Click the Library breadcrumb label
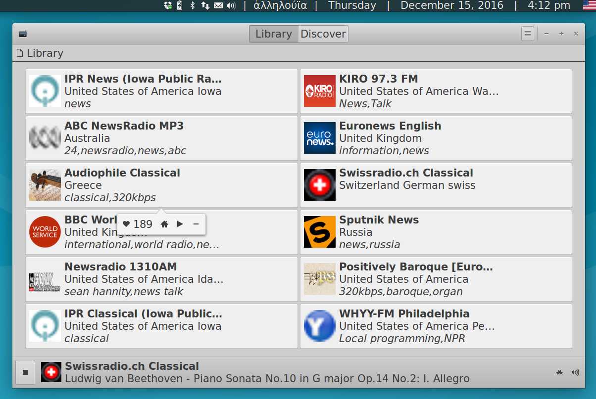The image size is (596, 399). point(45,53)
